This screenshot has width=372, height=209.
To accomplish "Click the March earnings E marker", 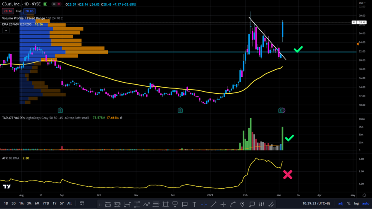I will point(281,110).
